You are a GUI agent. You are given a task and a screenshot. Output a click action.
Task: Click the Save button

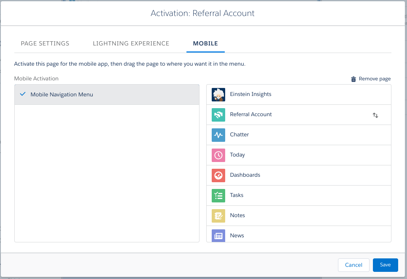coord(385,265)
